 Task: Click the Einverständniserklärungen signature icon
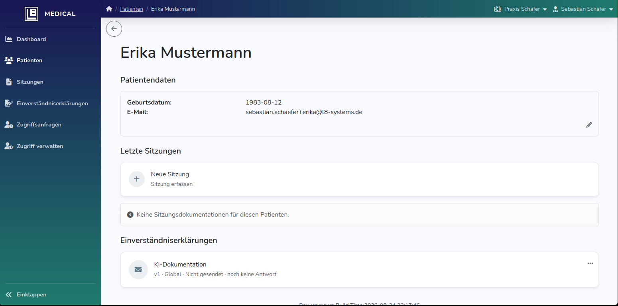coord(8,103)
